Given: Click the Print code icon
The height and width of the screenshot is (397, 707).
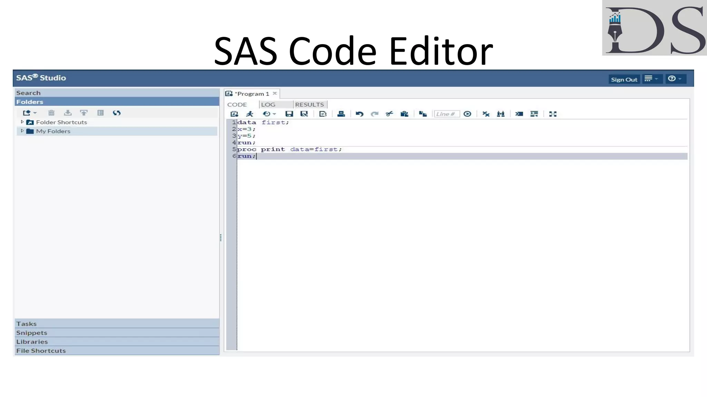Looking at the screenshot, I should 341,114.
